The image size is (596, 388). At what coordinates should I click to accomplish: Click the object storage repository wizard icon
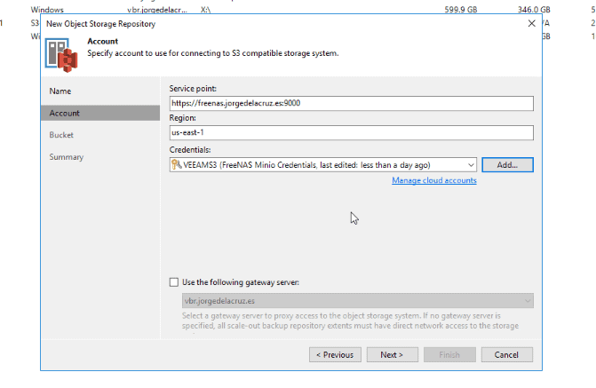pyautogui.click(x=61, y=55)
